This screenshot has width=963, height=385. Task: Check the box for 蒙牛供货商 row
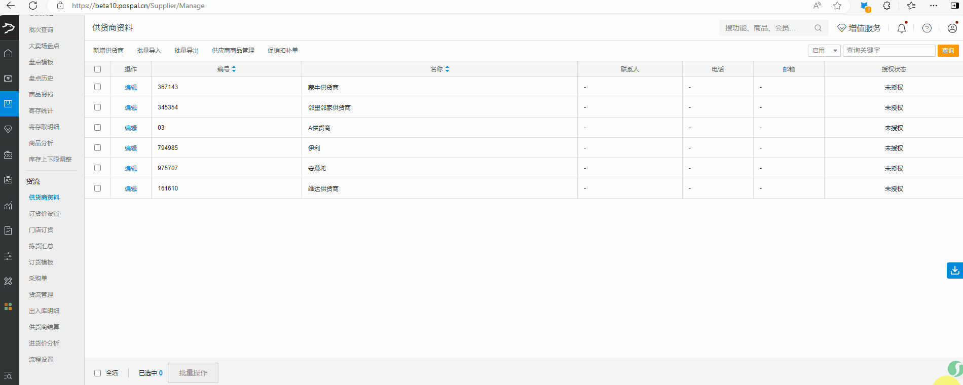(97, 87)
